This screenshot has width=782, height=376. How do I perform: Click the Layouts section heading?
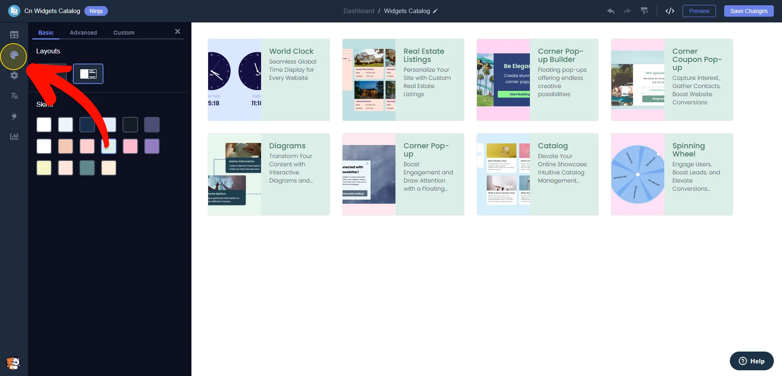48,51
